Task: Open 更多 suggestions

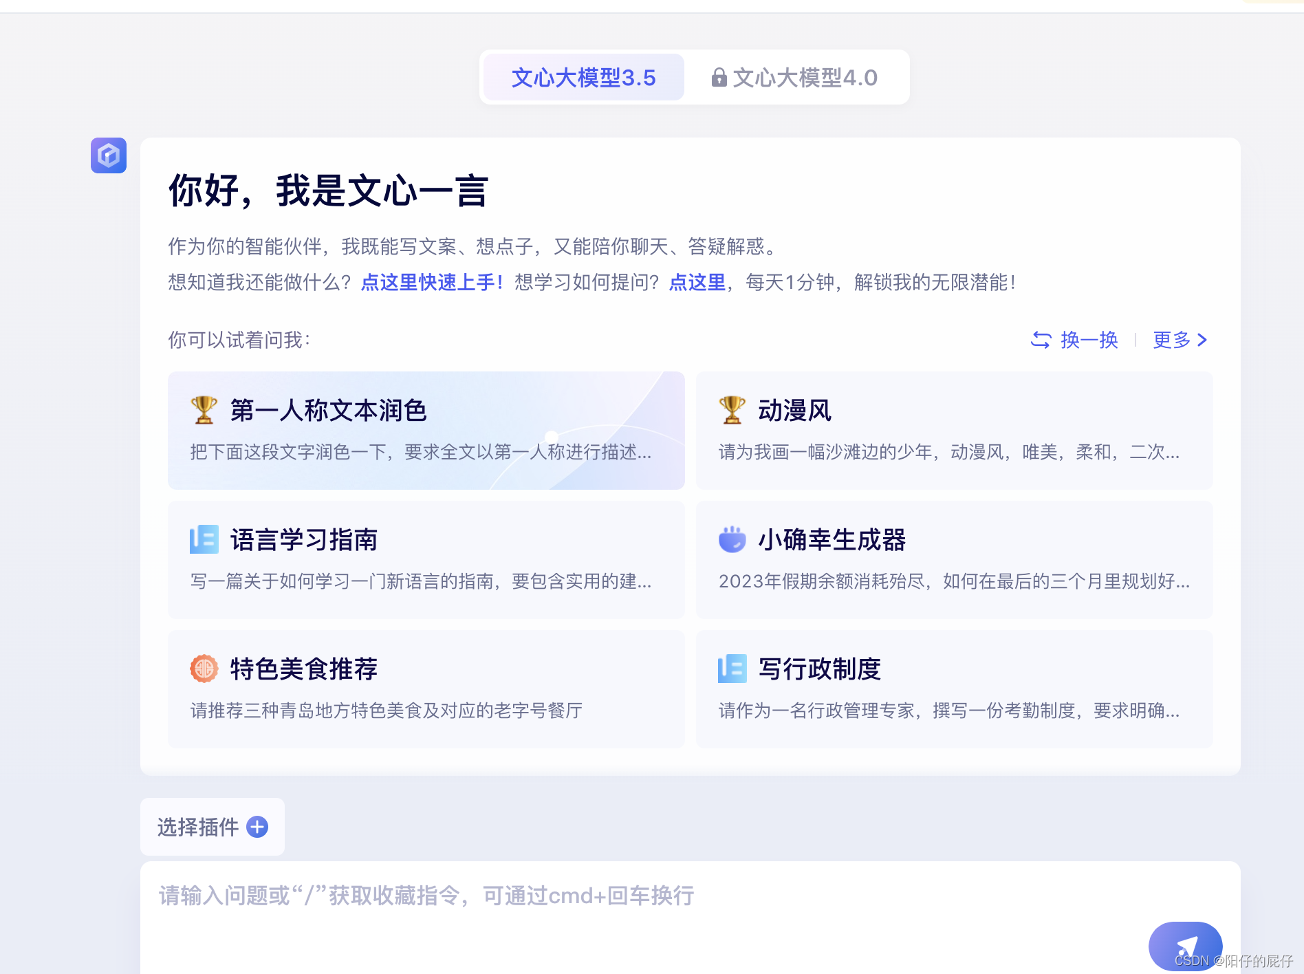Action: pyautogui.click(x=1180, y=340)
